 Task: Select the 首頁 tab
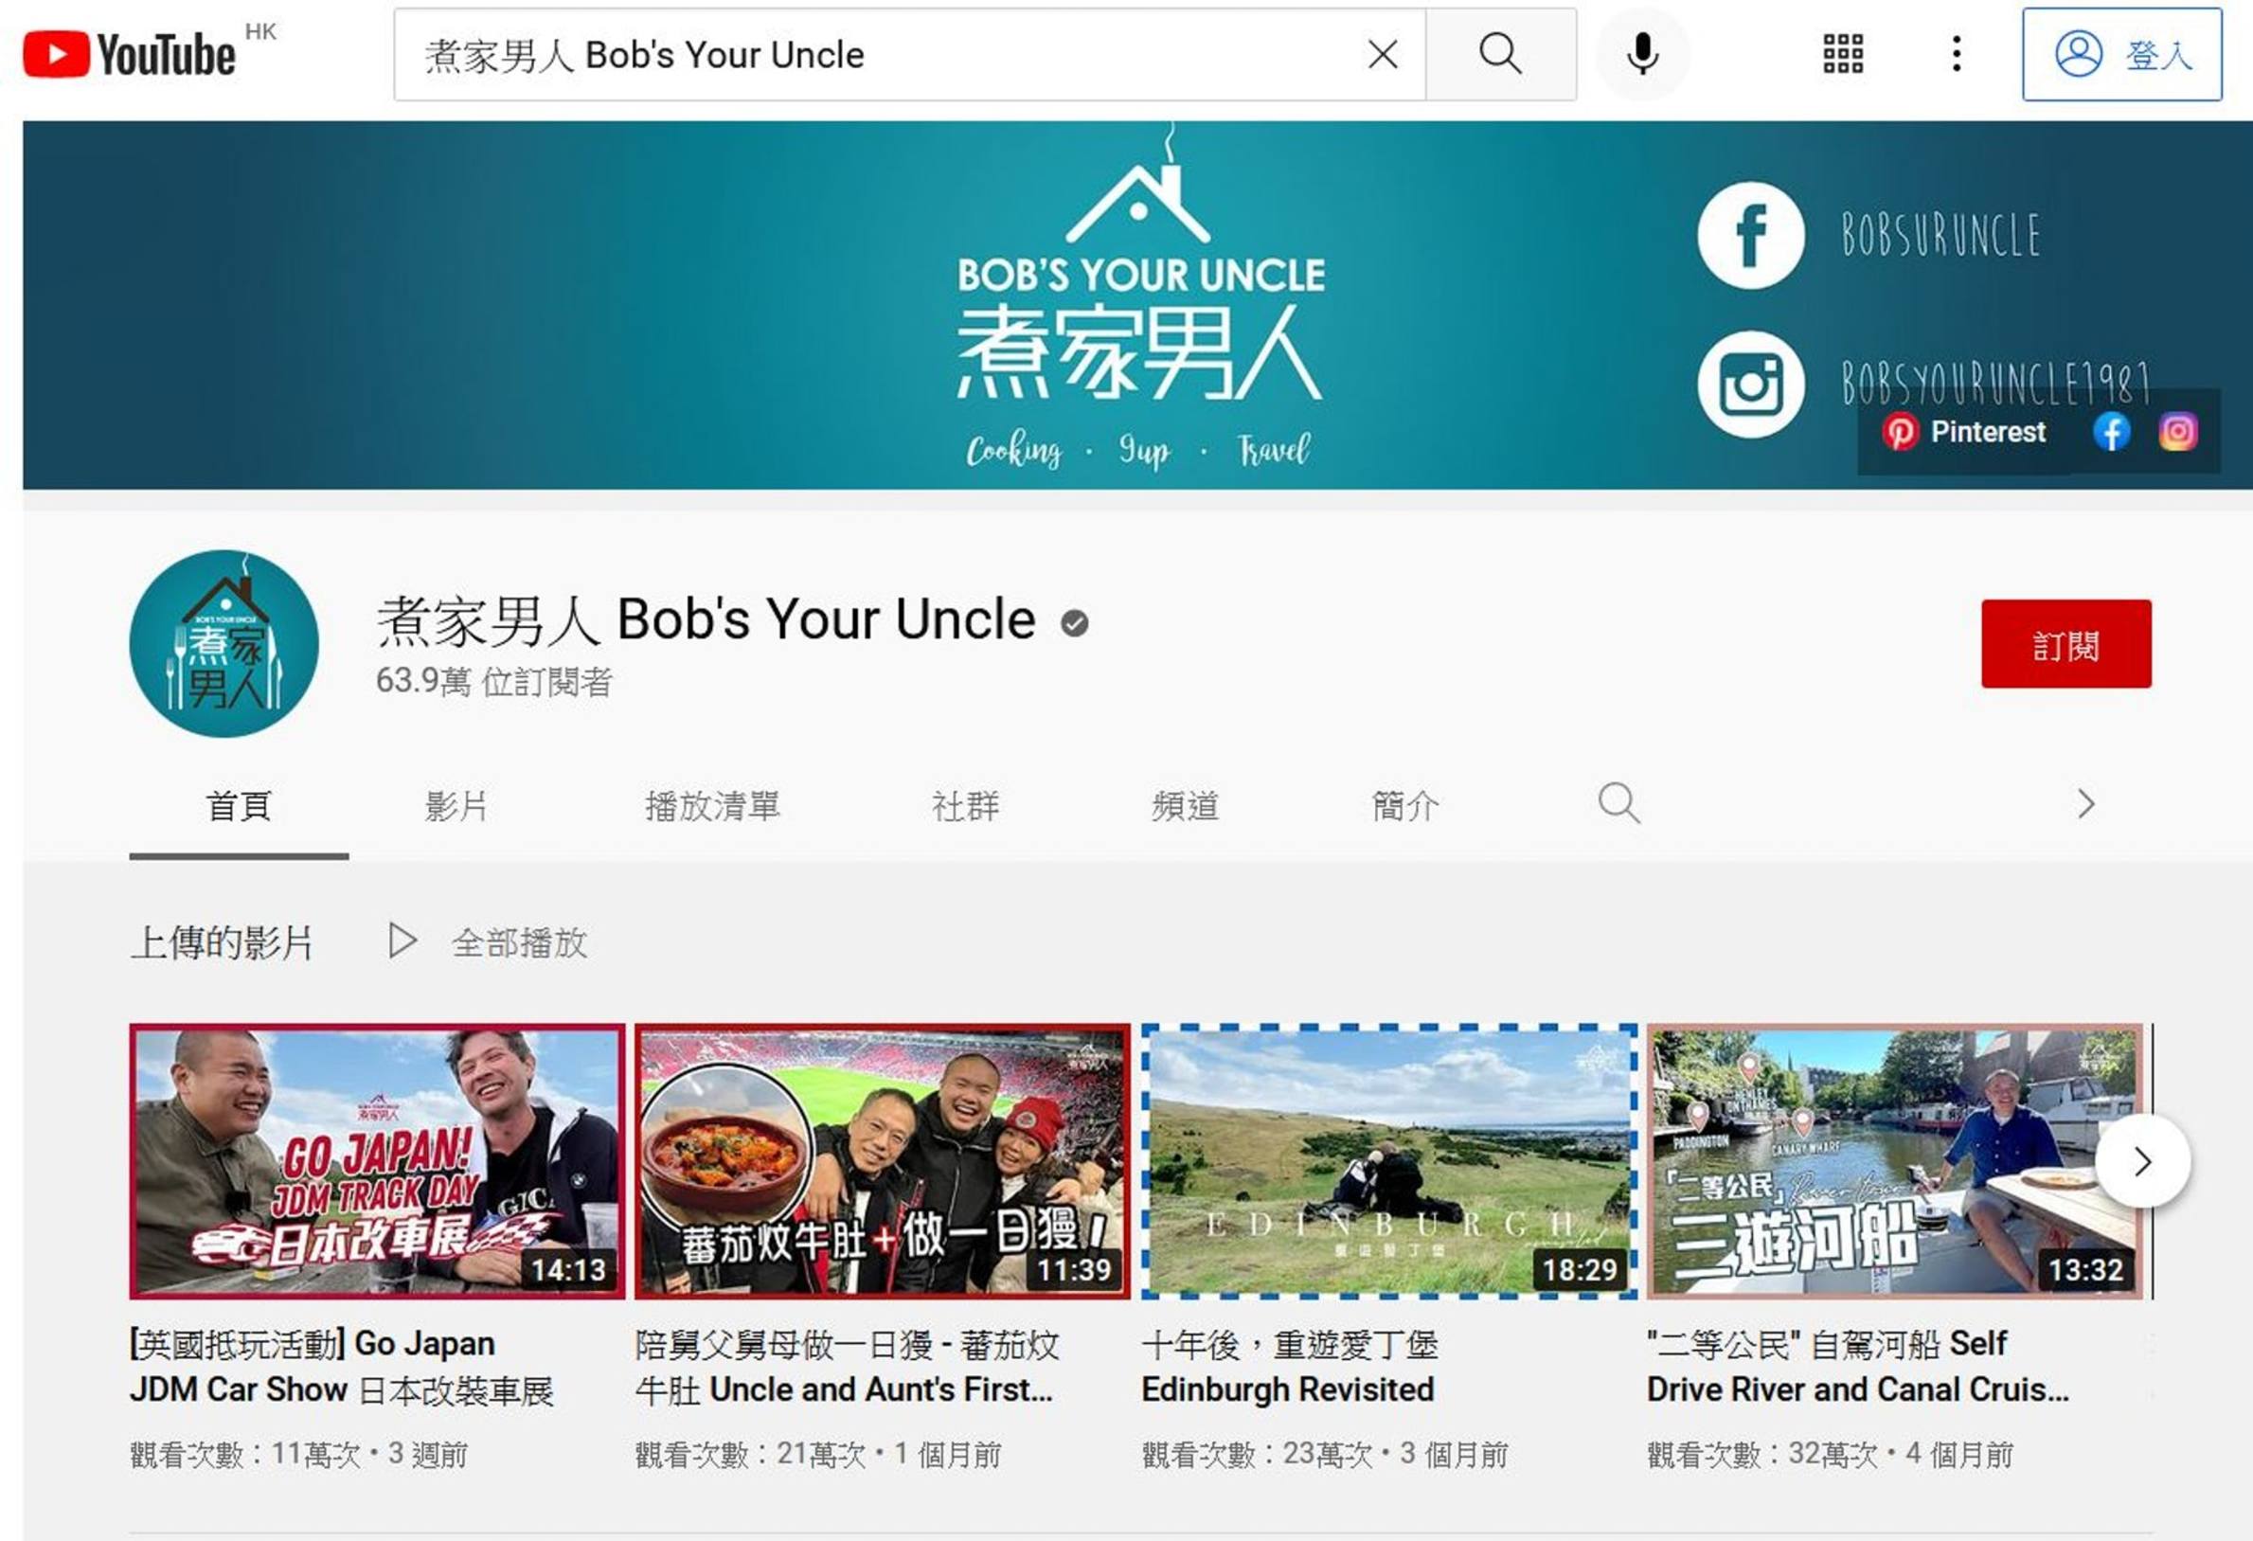pyautogui.click(x=239, y=806)
